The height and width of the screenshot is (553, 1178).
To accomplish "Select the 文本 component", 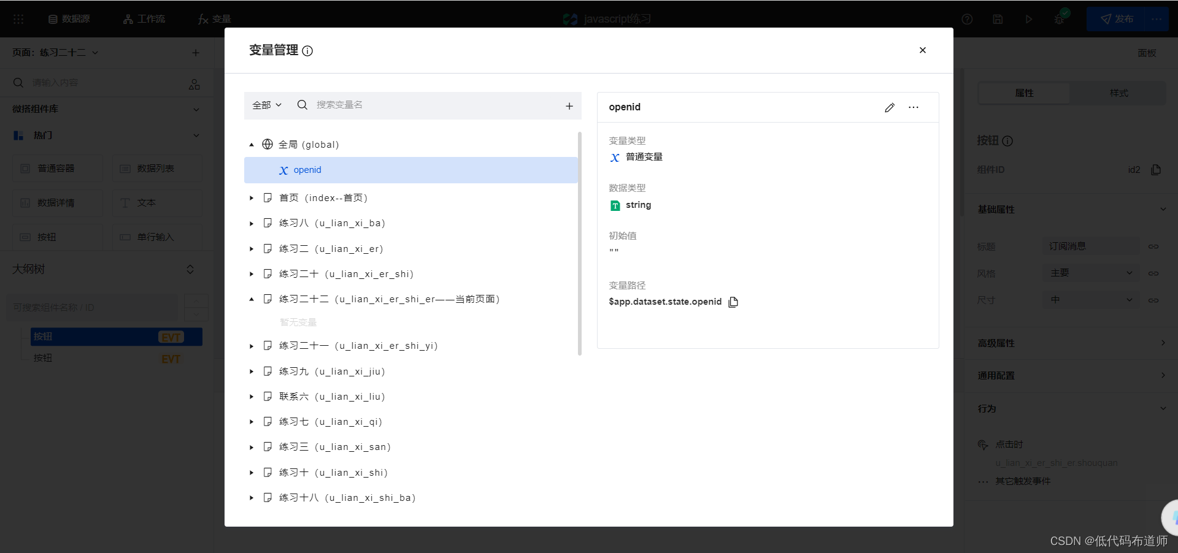I will 157,203.
